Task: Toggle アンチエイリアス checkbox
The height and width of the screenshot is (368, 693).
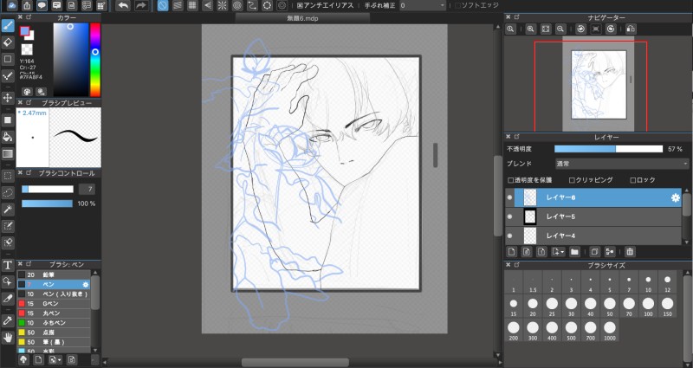Action: [x=300, y=6]
